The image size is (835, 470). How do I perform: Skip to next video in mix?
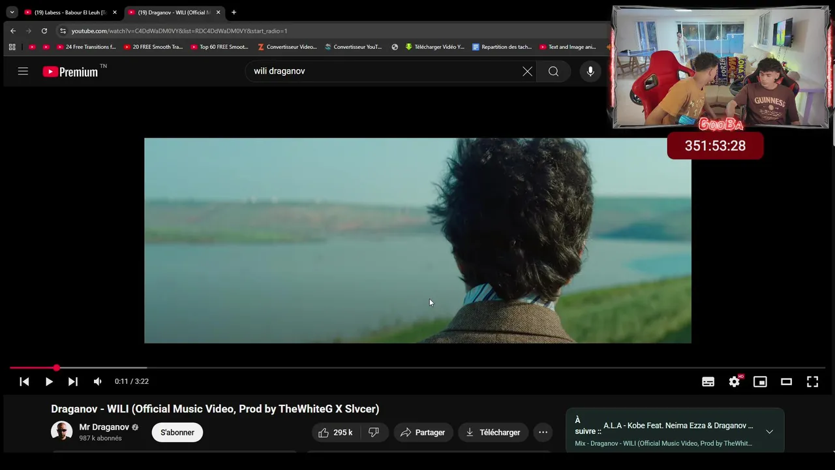tap(73, 382)
